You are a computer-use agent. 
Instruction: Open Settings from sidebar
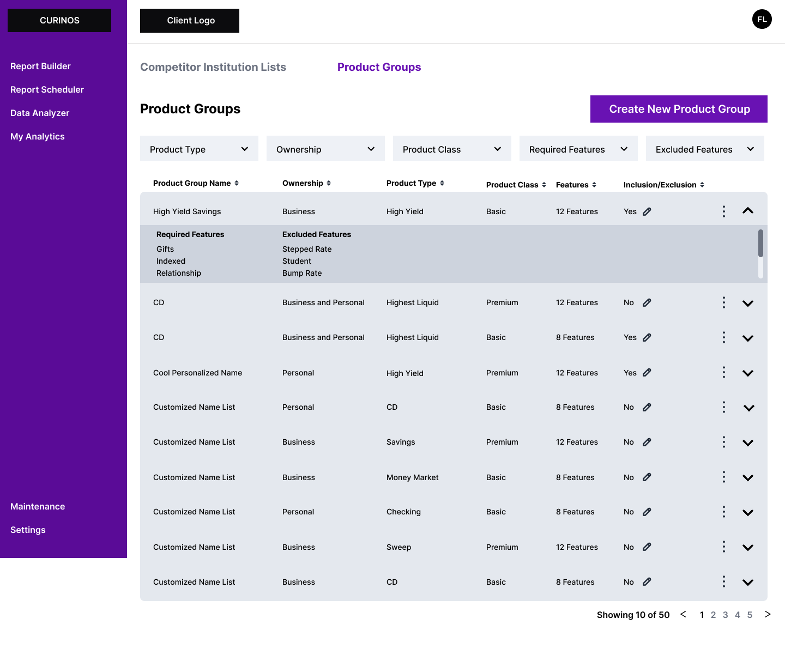(x=28, y=530)
